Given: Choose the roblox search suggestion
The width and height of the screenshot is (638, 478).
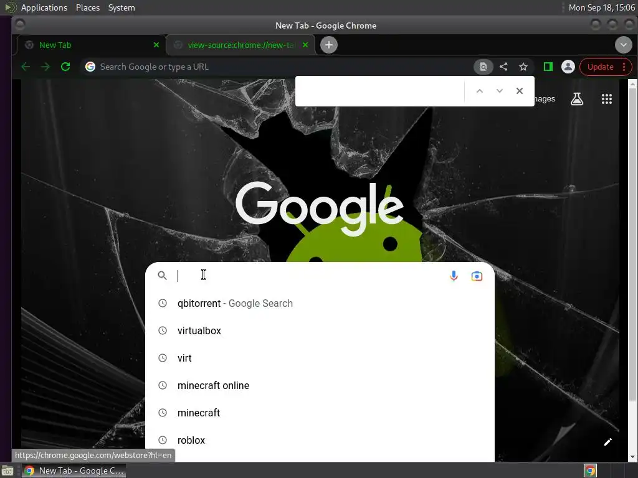Looking at the screenshot, I should [x=320, y=440].
